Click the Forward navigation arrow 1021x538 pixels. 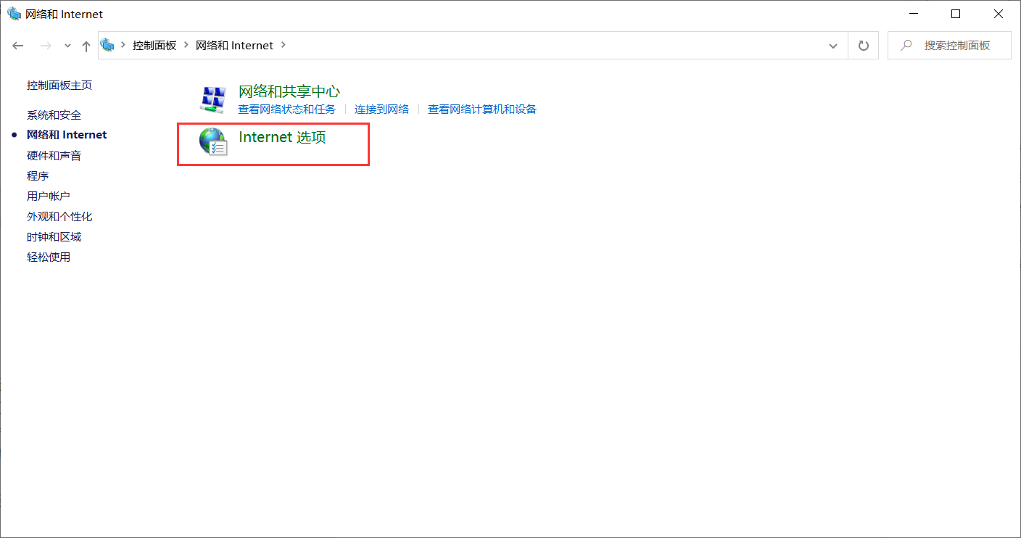[x=46, y=46]
